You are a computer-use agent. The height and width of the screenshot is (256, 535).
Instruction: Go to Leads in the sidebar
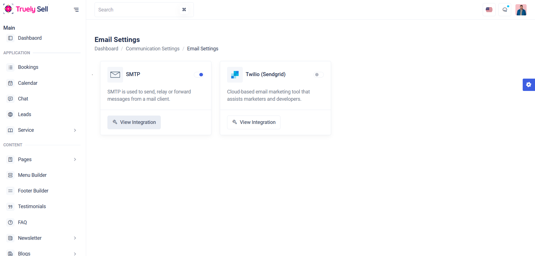25,114
